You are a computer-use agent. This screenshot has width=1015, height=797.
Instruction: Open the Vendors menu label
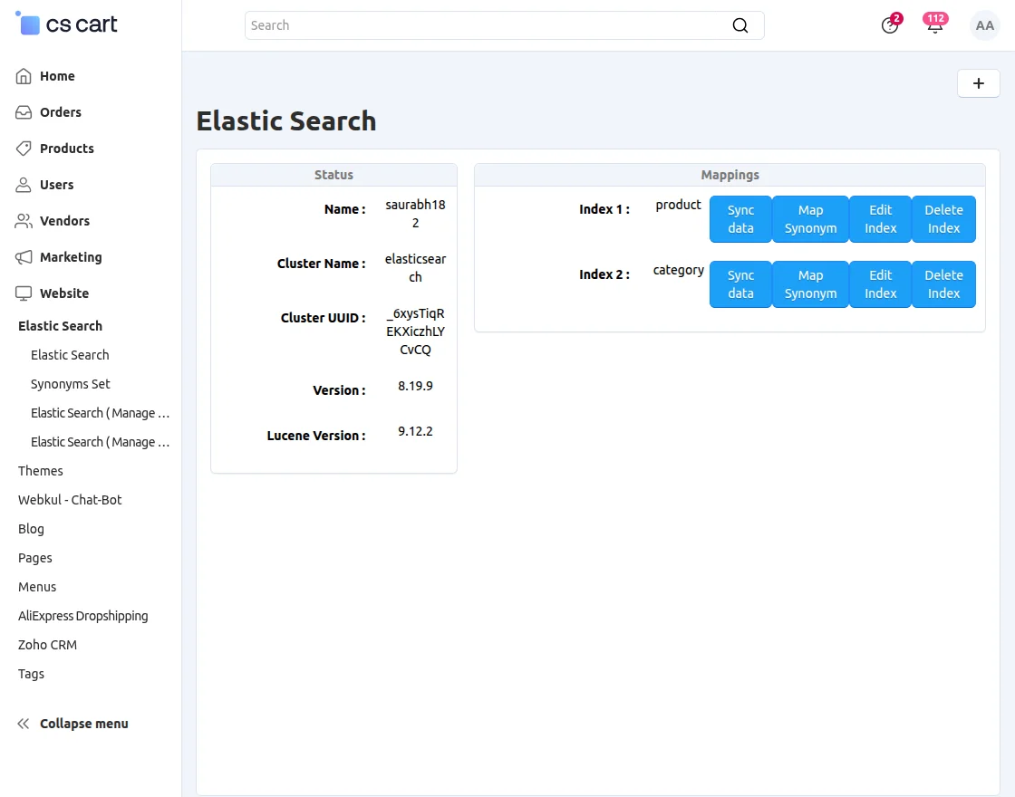point(64,221)
